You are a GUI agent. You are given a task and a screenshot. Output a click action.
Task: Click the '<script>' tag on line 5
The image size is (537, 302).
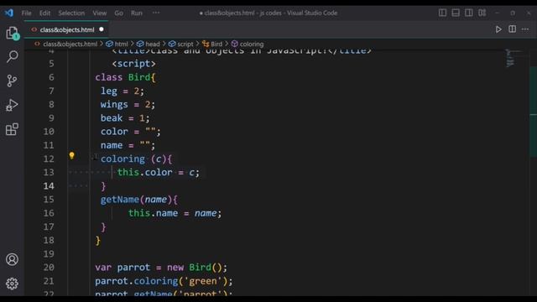coord(133,64)
